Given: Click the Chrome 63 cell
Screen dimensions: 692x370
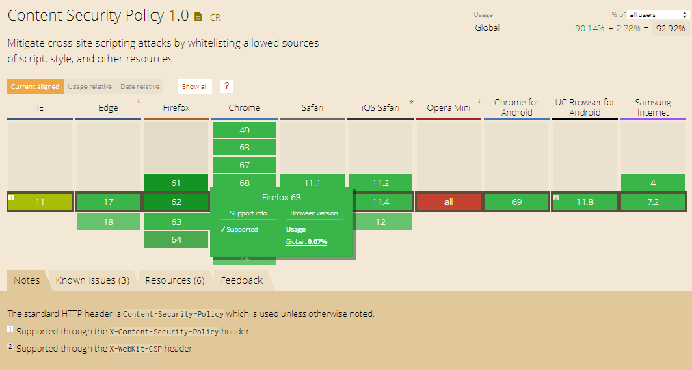Looking at the screenshot, I should pos(245,148).
